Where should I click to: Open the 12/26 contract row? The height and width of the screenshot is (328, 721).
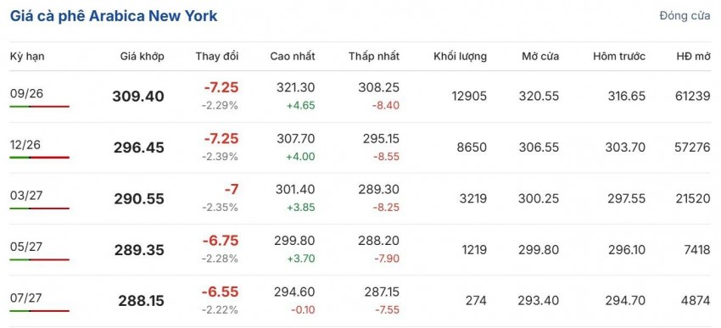click(360, 147)
